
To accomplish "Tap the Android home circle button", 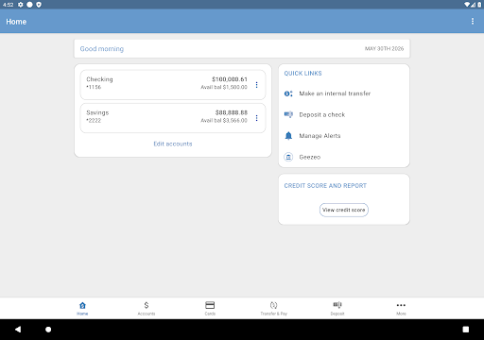I will coord(48,330).
